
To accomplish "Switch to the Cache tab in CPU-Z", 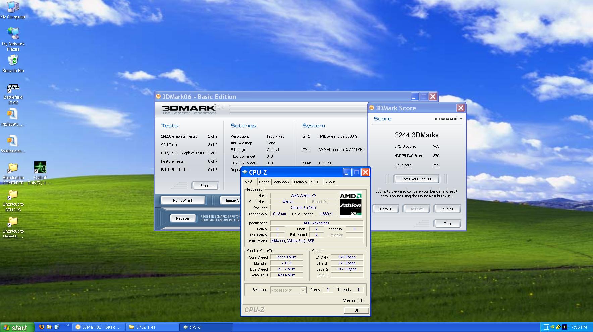I will point(264,182).
